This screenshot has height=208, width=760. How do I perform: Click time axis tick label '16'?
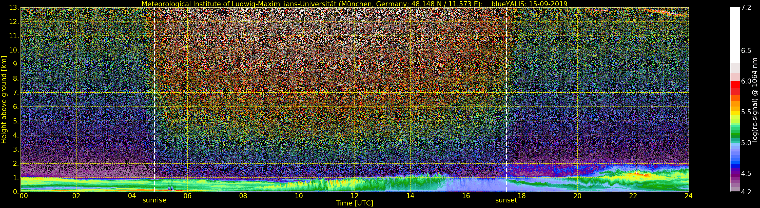(466, 196)
